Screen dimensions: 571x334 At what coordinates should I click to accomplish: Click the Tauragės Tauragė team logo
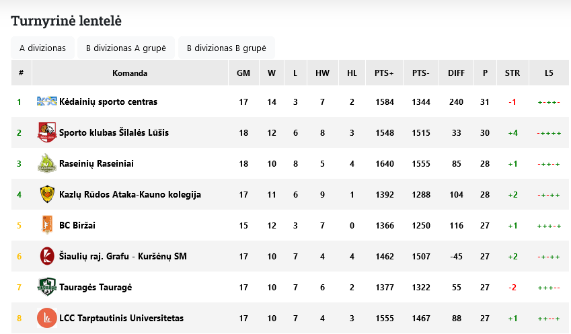[x=47, y=287]
